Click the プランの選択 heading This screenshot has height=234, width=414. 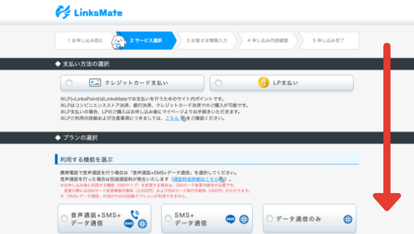coord(80,138)
